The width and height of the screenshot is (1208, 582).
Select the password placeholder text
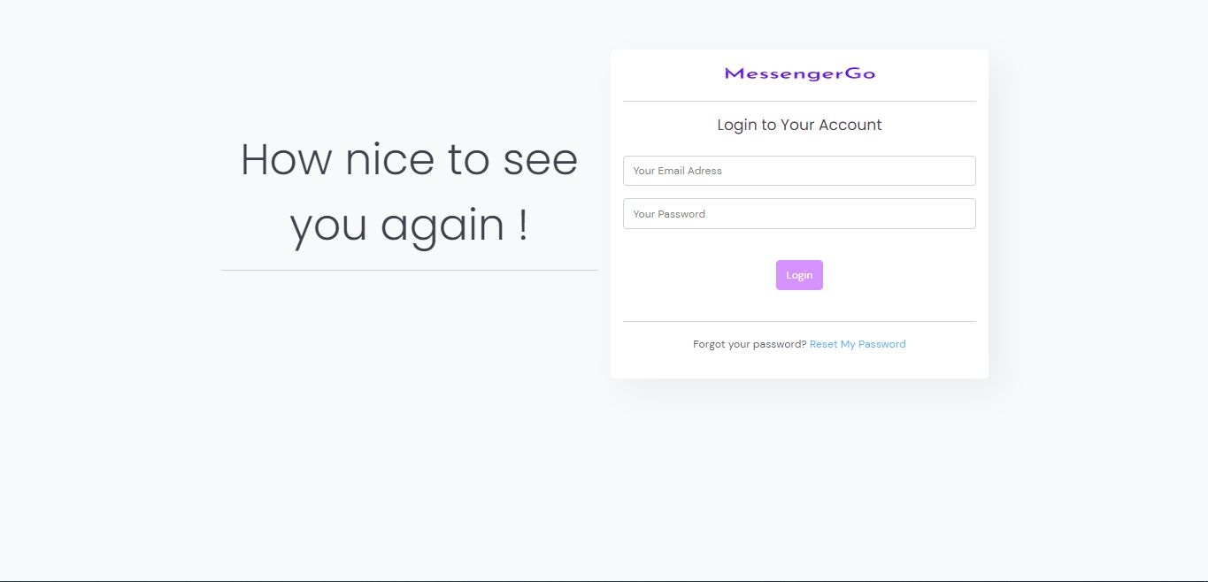pos(669,214)
